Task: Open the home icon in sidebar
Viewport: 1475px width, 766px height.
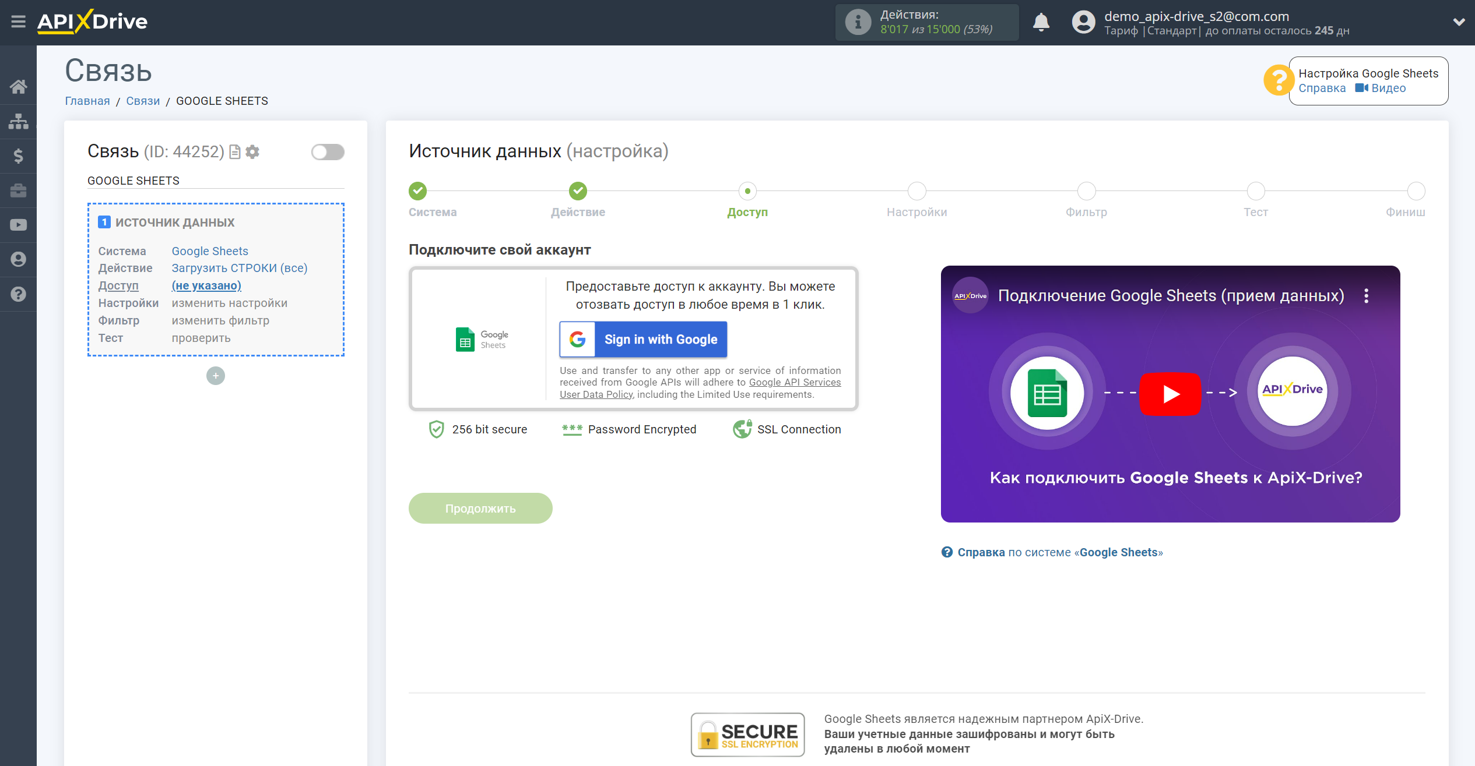Action: pyautogui.click(x=18, y=87)
